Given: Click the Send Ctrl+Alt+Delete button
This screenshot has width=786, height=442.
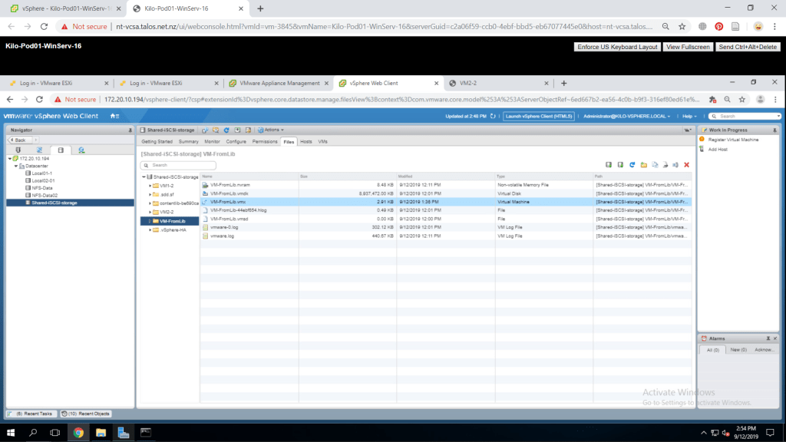Looking at the screenshot, I should 747,47.
